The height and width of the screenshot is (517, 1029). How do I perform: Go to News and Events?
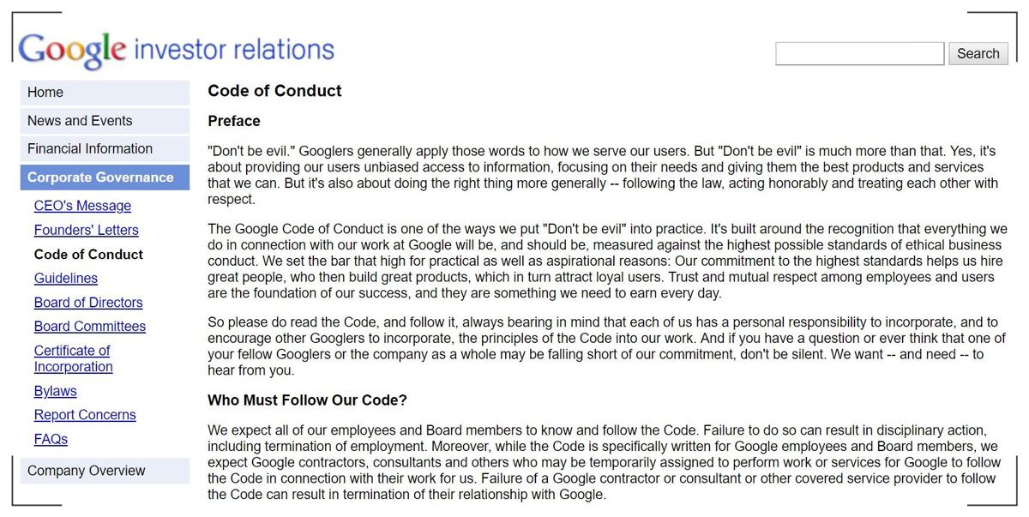80,121
